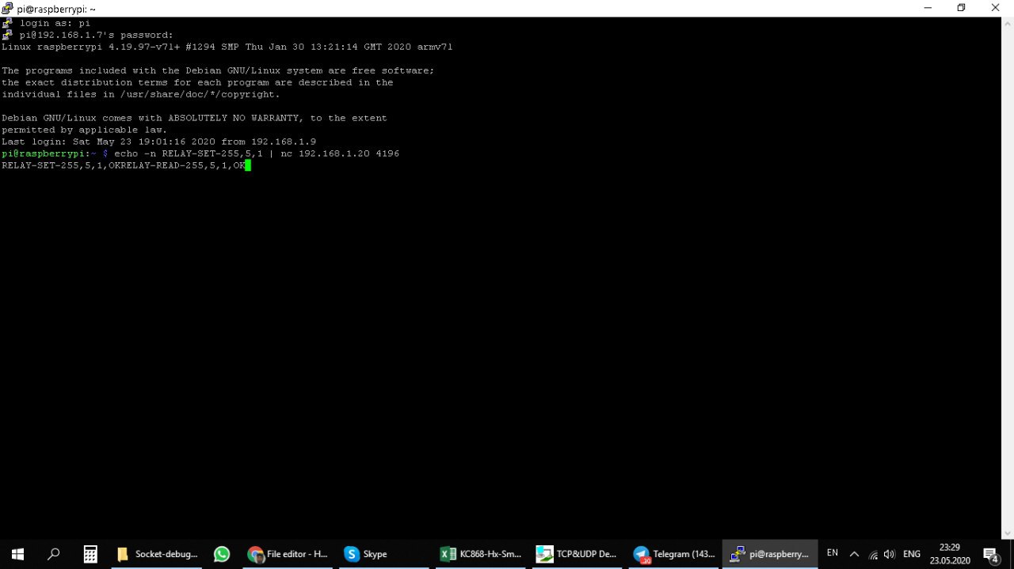Switch to Excel KC868-Hx-Sm workbook
Viewport: 1014px width, 569px height.
click(482, 554)
